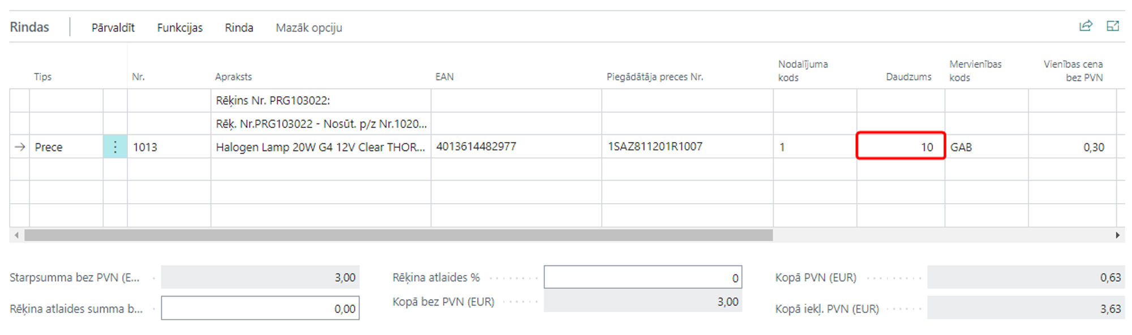Click the Nr. cell with value 1013
Viewport: 1132px width, 335px height.
168,147
